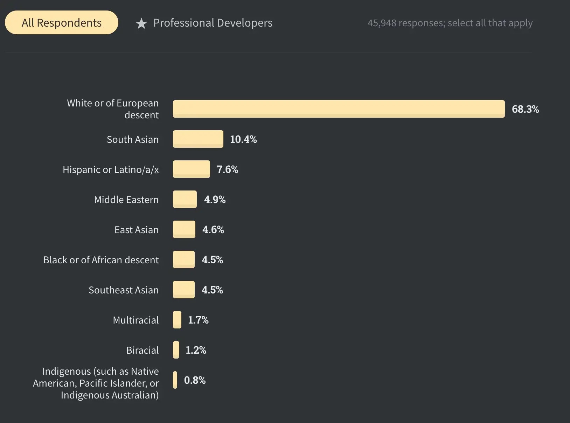The height and width of the screenshot is (423, 570).
Task: Select the White or of European descent bar
Action: click(x=336, y=109)
